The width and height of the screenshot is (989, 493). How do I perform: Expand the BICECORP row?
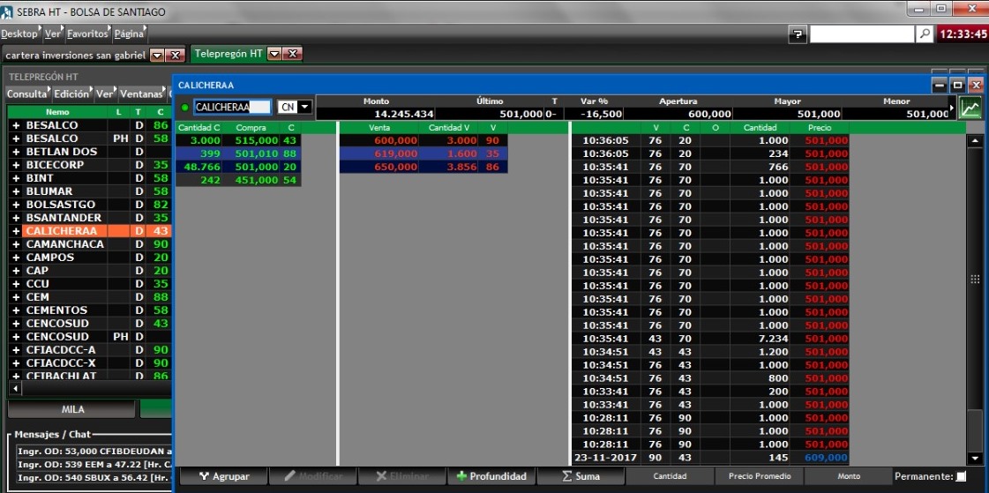click(x=17, y=165)
